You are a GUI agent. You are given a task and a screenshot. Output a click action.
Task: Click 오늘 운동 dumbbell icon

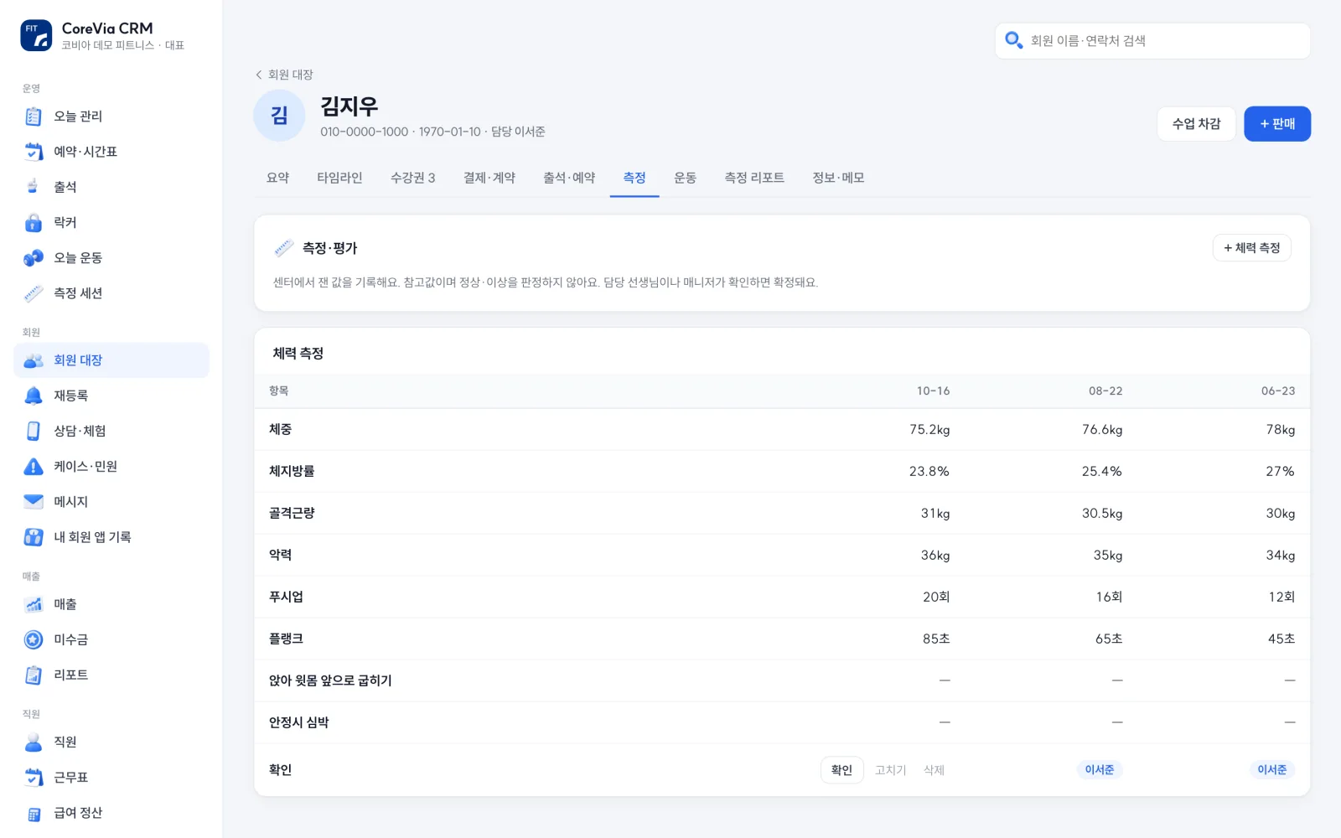pos(34,257)
